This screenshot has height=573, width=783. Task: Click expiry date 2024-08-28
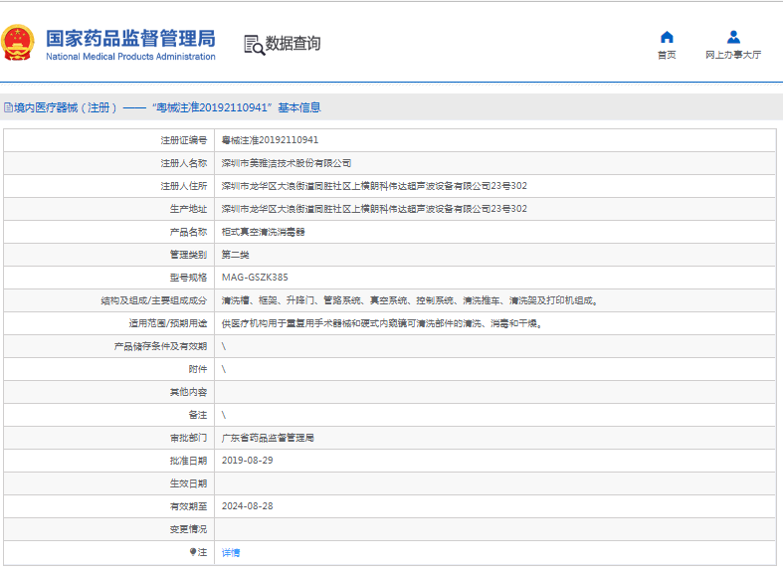tap(246, 506)
